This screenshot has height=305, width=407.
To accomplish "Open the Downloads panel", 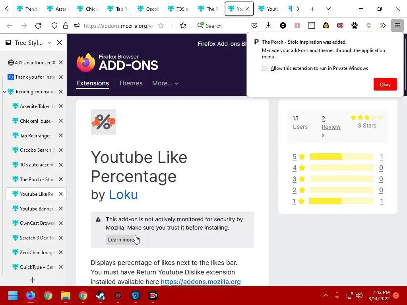I will tap(269, 25).
